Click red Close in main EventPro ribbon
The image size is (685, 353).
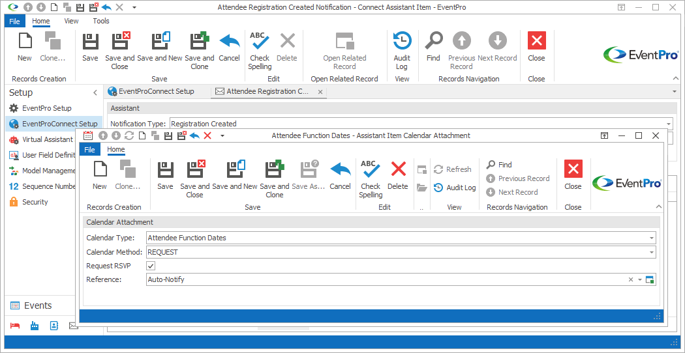(x=536, y=47)
